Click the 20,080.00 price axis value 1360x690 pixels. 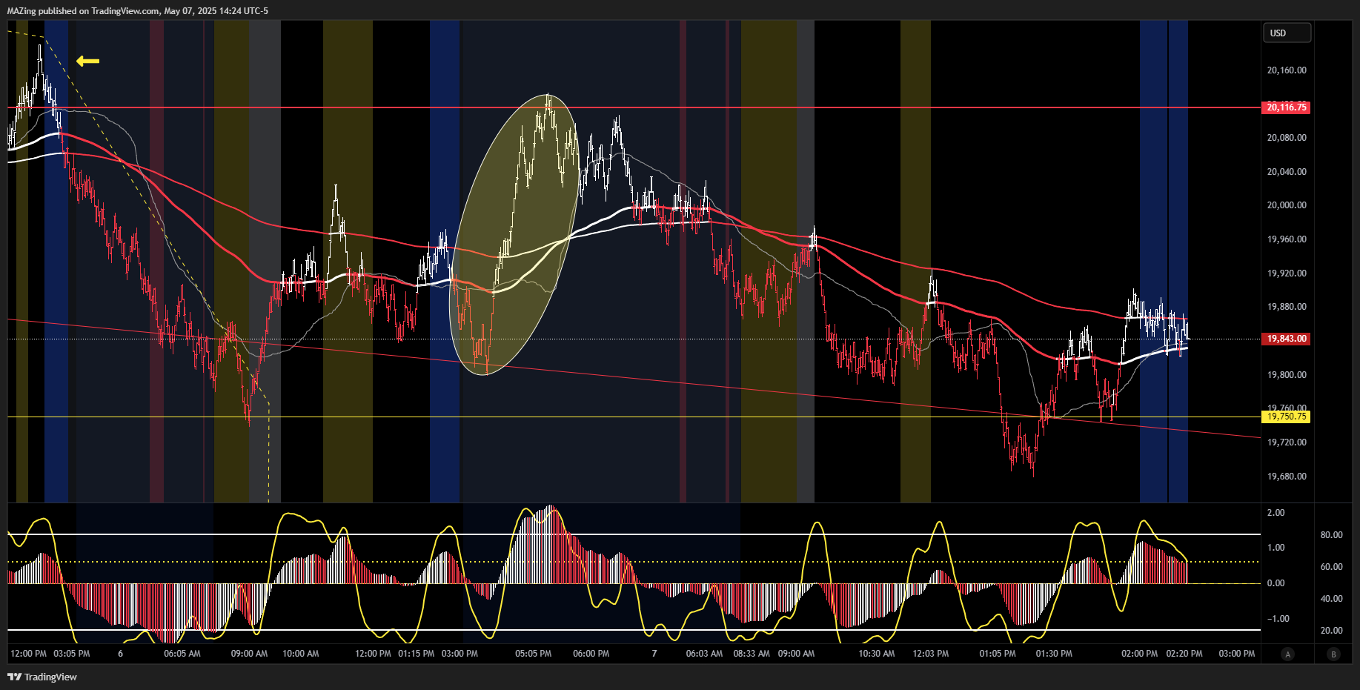pos(1287,138)
